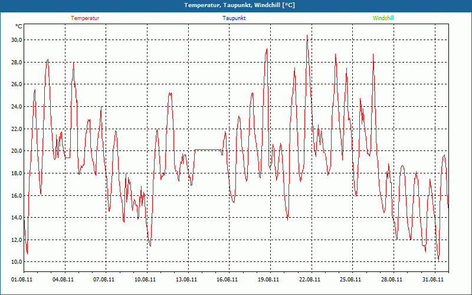This screenshot has height=295, width=472.
Task: Click the 22,0 y-axis value
Action: click(x=17, y=129)
